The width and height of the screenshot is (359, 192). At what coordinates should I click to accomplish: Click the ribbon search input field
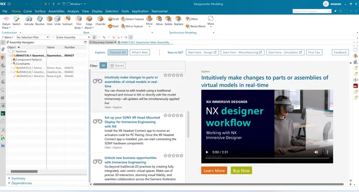(310, 11)
